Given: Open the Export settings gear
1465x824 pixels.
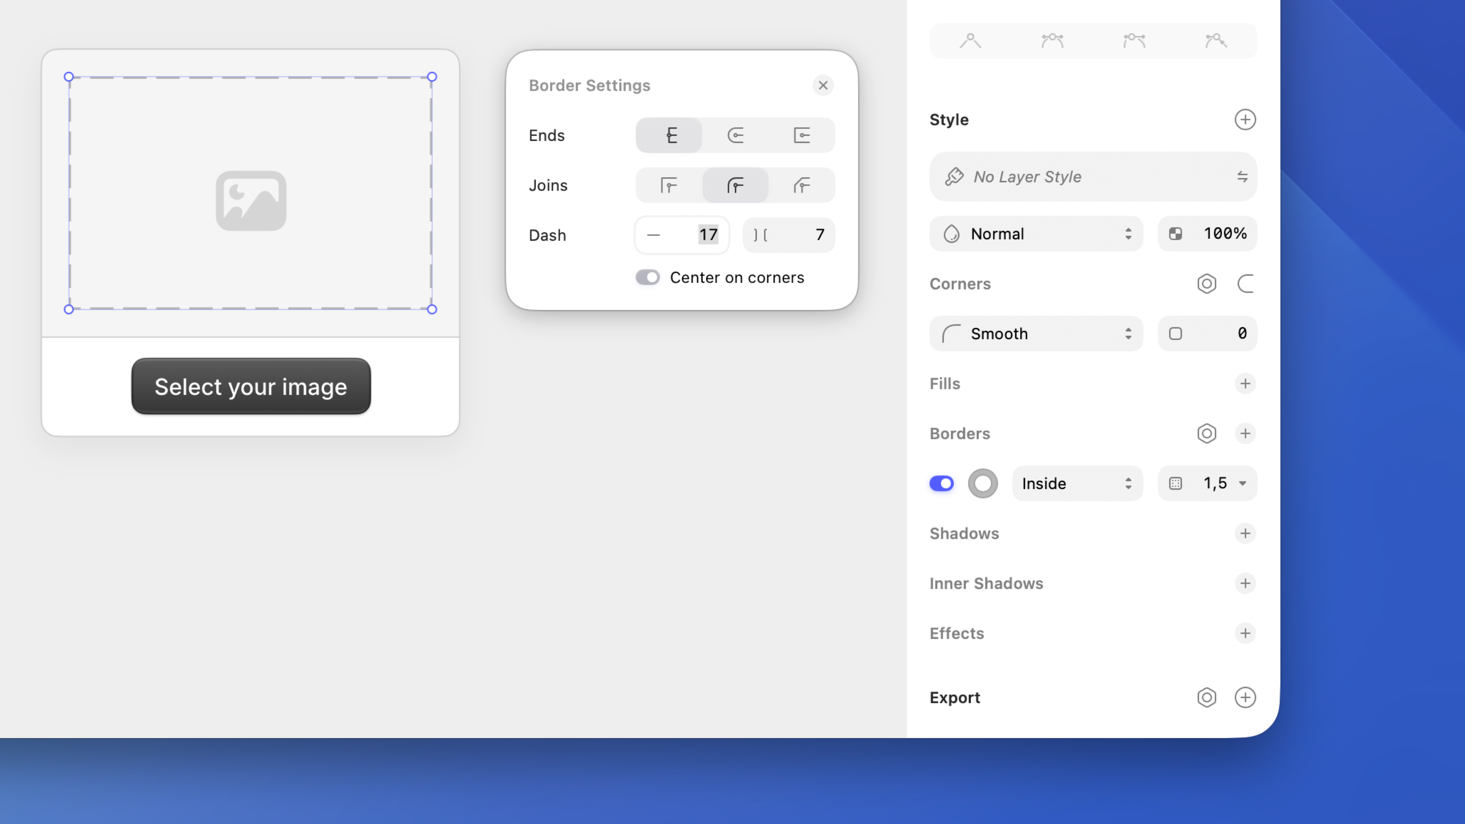Looking at the screenshot, I should click(1207, 697).
